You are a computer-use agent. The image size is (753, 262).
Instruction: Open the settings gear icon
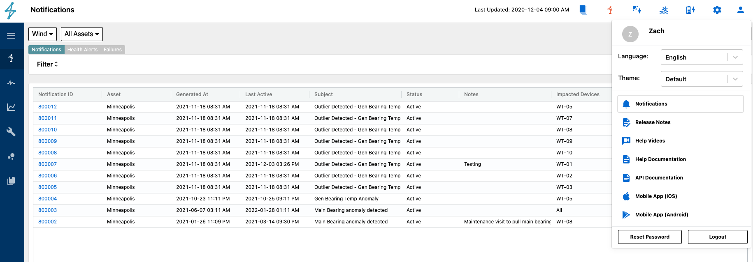pyautogui.click(x=717, y=10)
